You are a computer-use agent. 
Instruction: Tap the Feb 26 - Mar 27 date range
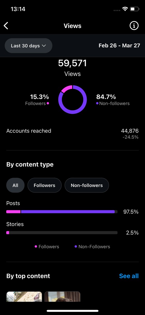[119, 46]
